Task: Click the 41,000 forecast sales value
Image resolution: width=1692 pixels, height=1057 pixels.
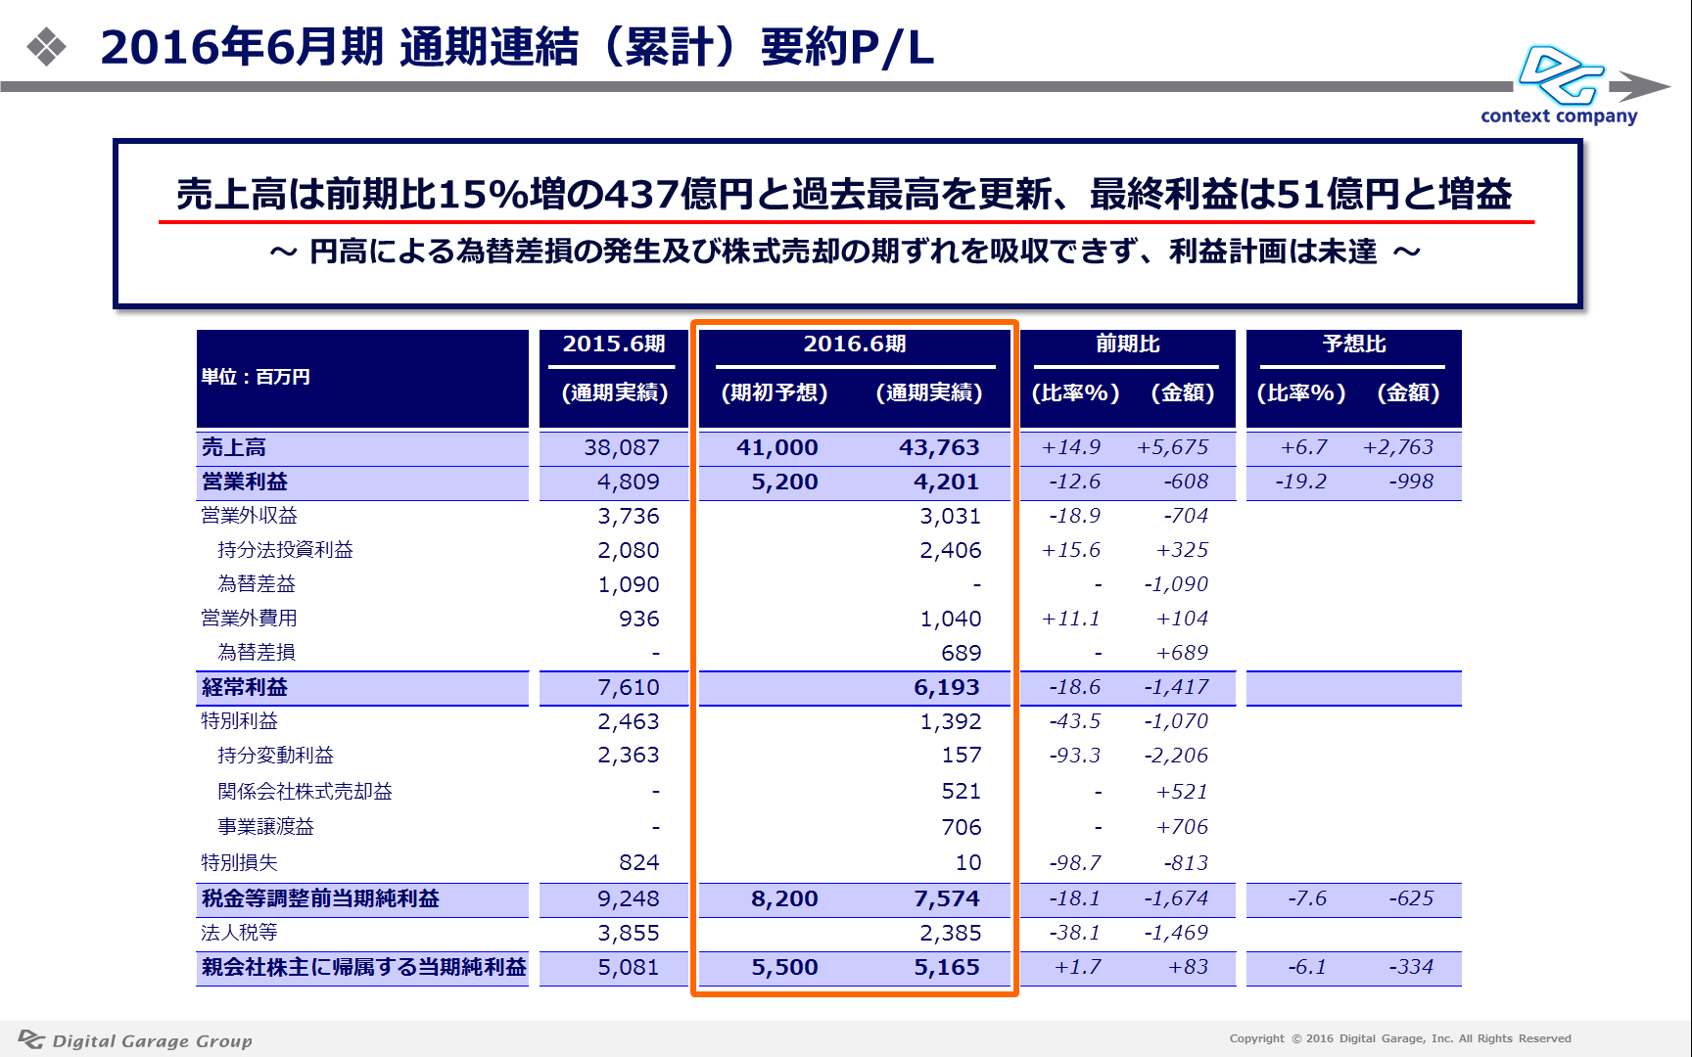Action: 777,447
